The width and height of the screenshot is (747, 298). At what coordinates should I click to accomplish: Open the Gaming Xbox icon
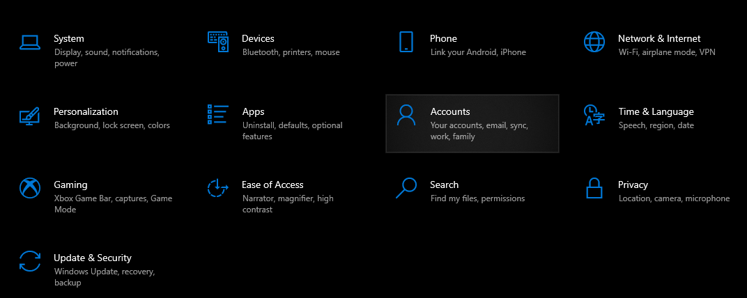(29, 188)
